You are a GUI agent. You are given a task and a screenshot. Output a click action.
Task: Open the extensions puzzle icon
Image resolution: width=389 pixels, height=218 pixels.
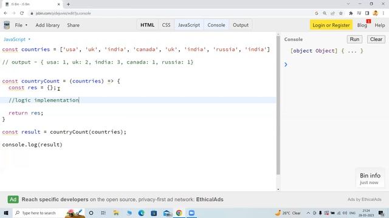pos(351,13)
